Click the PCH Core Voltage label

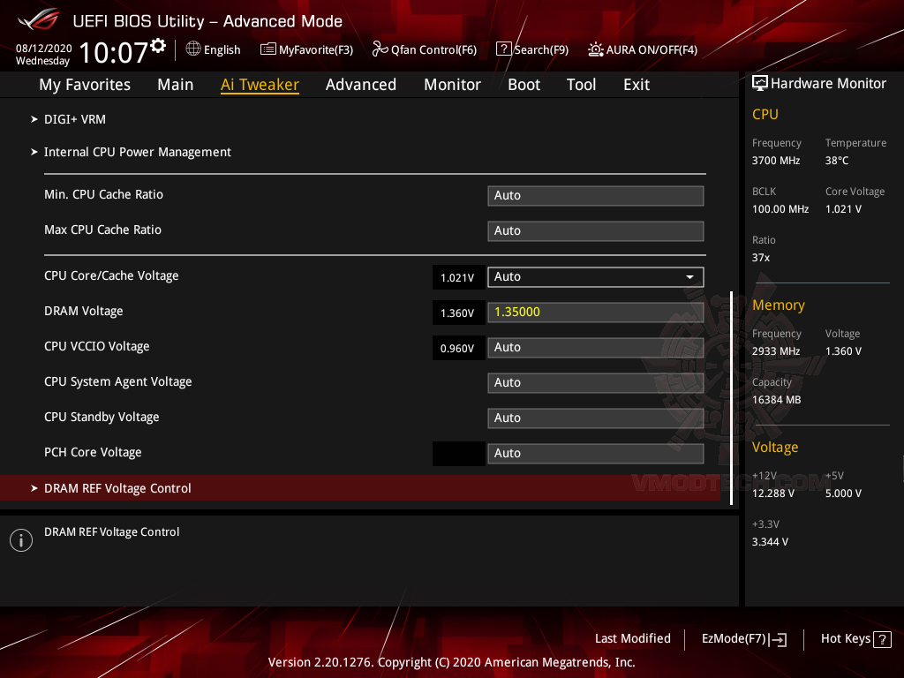tap(93, 453)
